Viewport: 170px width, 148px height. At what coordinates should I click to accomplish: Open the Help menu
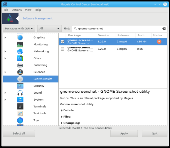pos(38,10)
